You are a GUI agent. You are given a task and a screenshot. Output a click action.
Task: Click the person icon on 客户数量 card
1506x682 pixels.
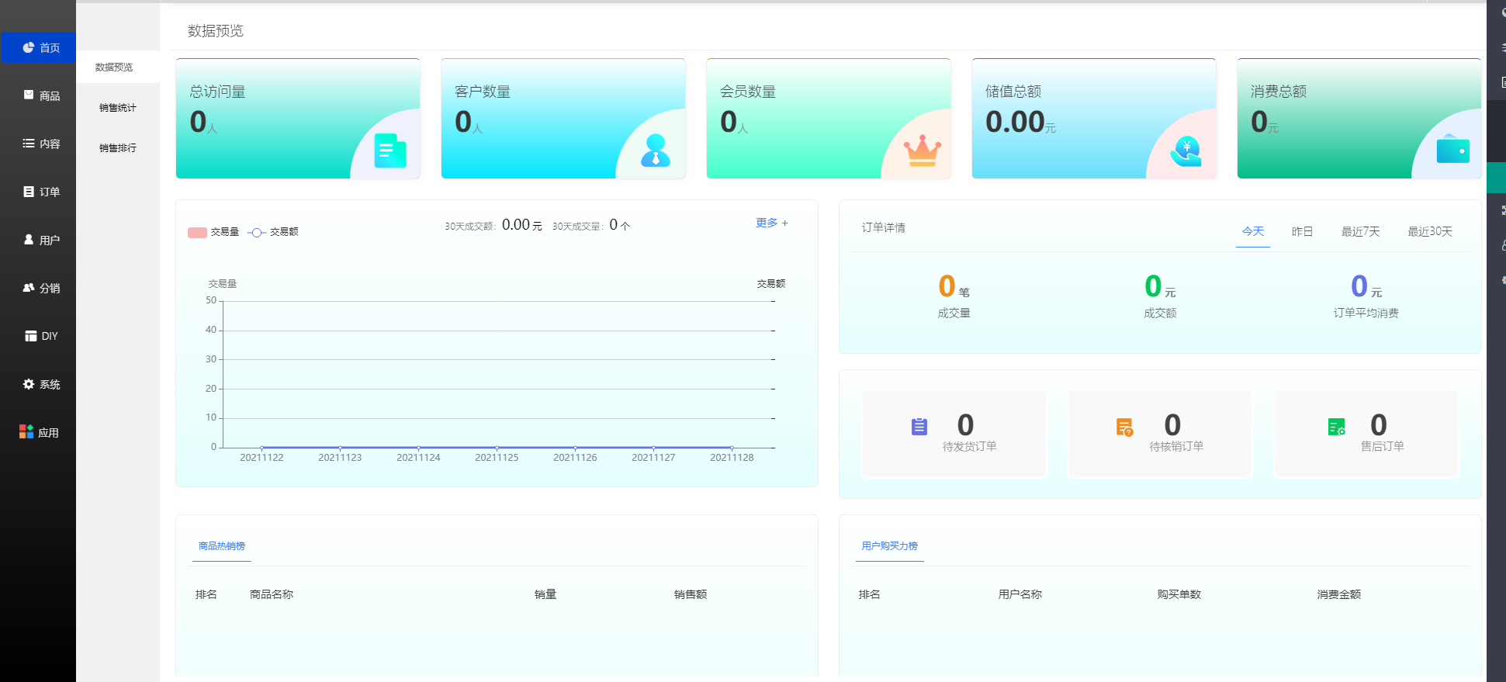click(656, 151)
